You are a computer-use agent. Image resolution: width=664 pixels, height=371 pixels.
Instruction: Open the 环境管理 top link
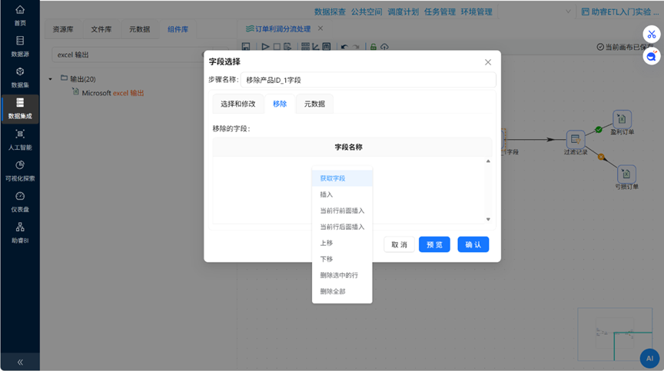476,12
